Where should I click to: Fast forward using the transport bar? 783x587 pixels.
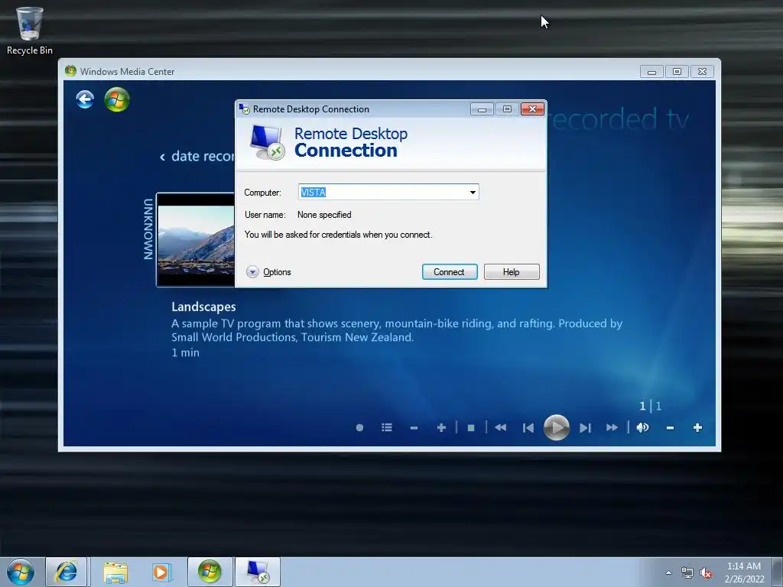point(612,428)
